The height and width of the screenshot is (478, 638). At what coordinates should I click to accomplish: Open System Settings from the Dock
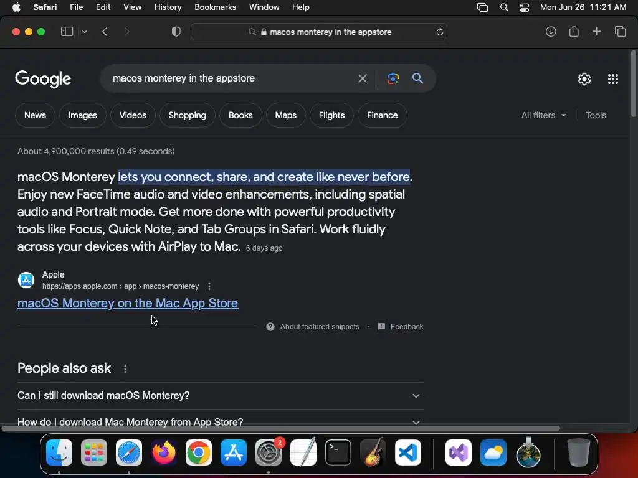coord(269,452)
